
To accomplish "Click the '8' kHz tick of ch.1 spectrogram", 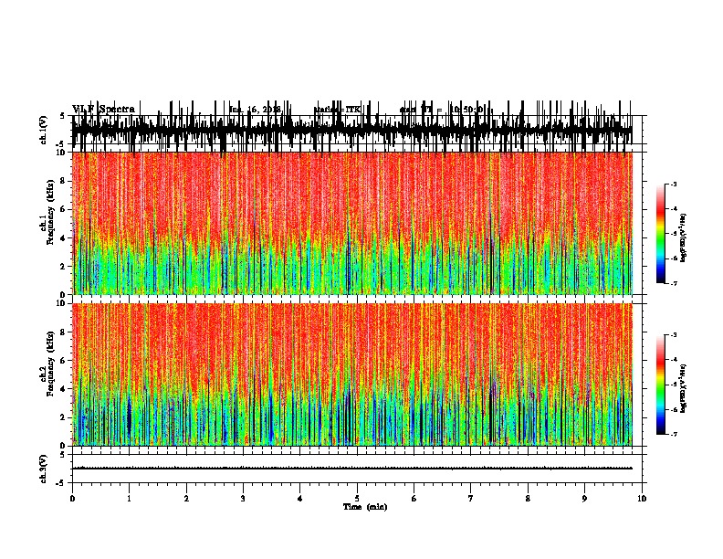I will [64, 181].
